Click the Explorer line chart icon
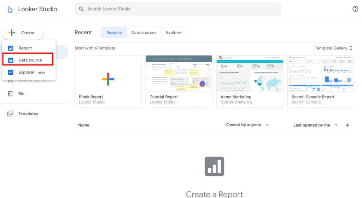362x198 pixels. 11,72
